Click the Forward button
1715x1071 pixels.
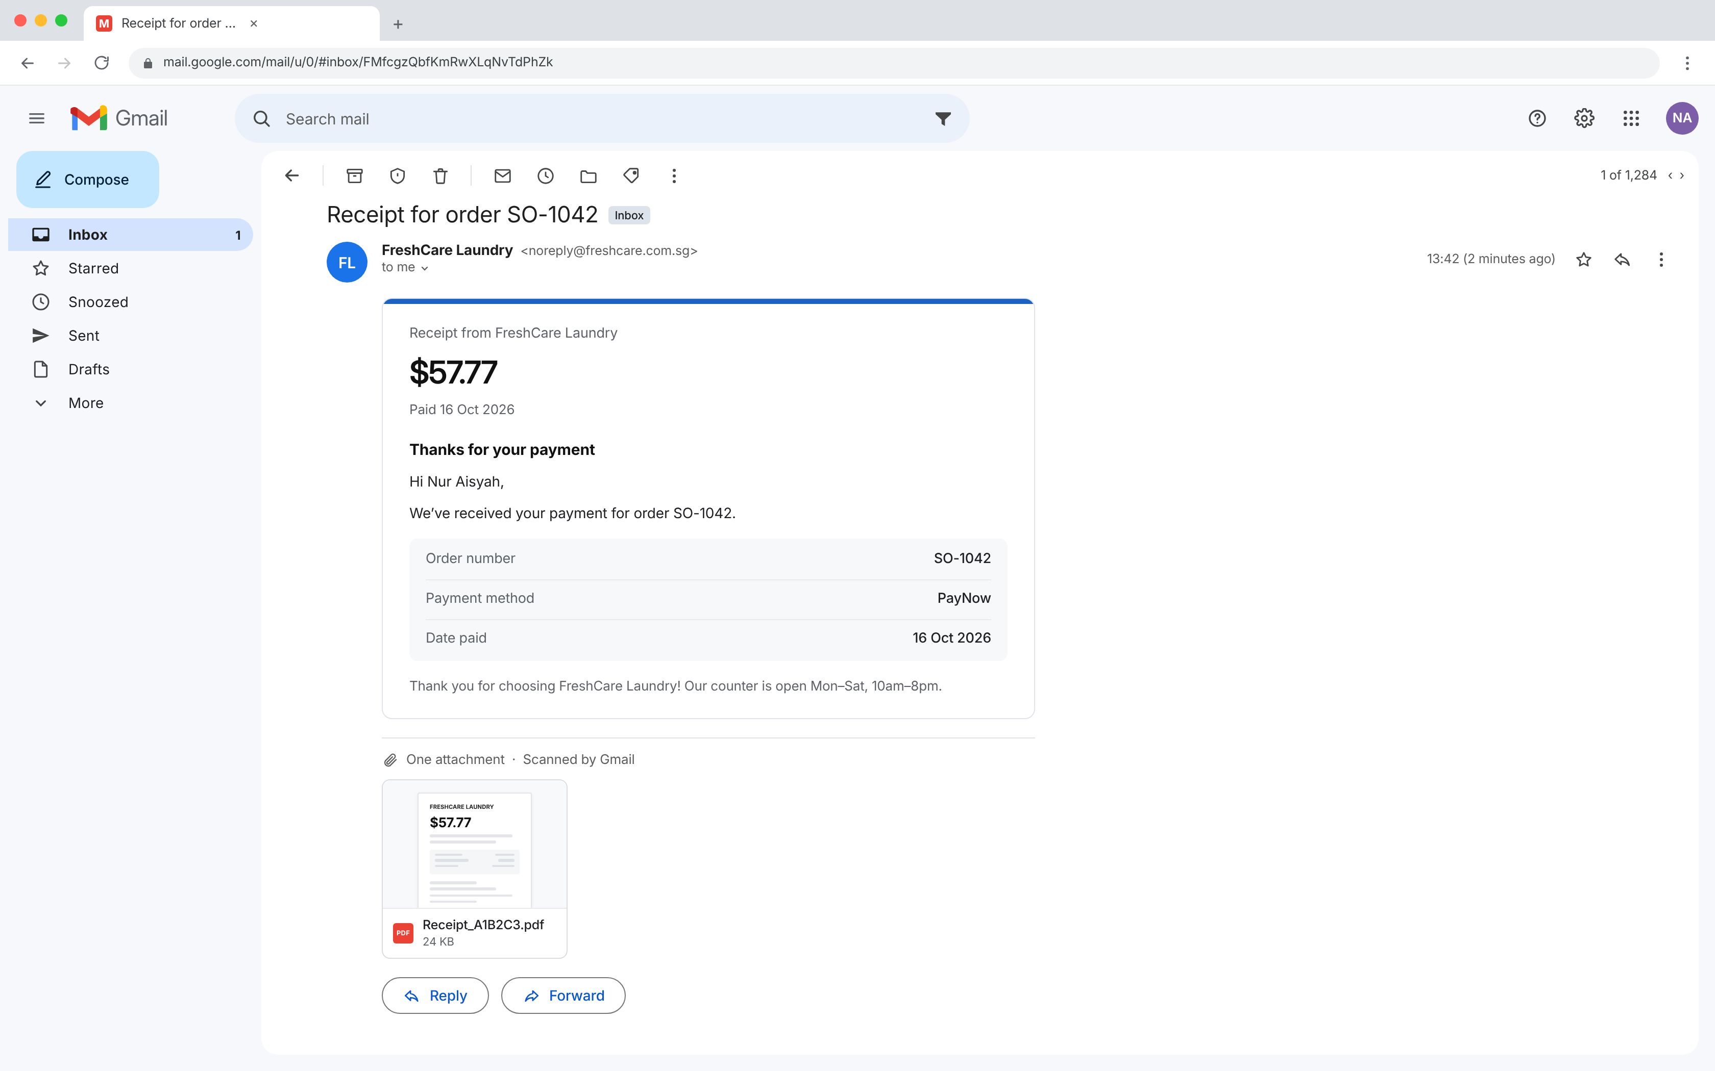tap(563, 995)
